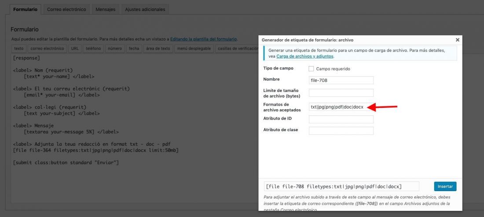Select the generated file-708 tag field
Screen dimensions: 484x217
[341, 187]
